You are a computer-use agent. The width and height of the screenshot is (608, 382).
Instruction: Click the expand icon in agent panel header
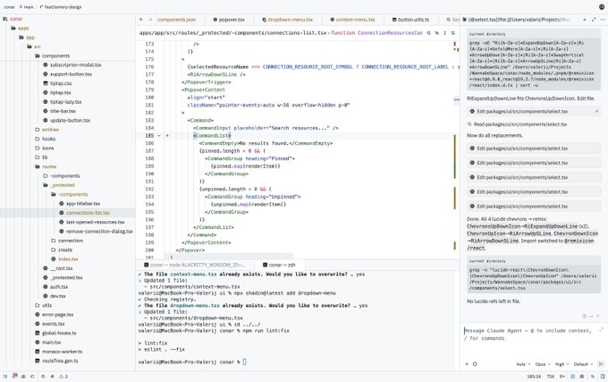[594, 20]
